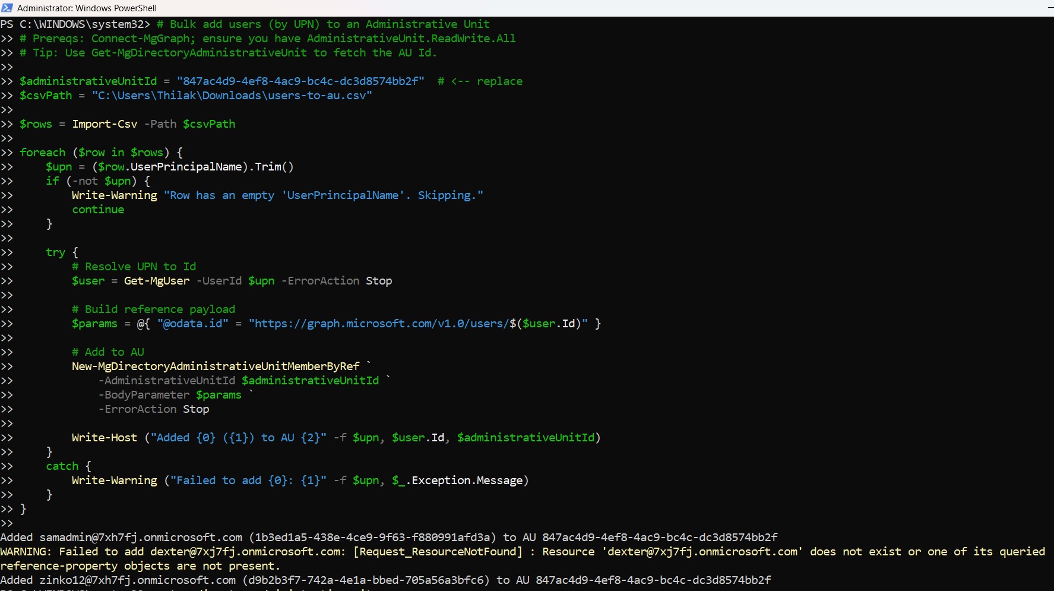Click the continue keyword

click(98, 210)
